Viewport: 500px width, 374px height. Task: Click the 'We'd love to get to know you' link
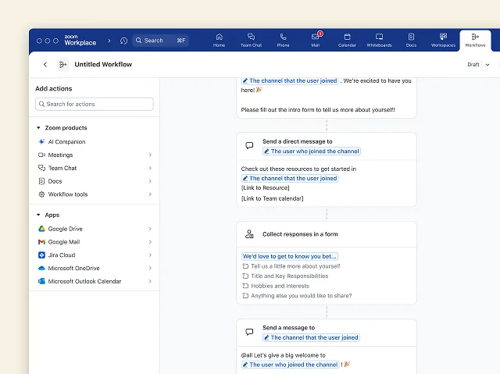pyautogui.click(x=290, y=256)
